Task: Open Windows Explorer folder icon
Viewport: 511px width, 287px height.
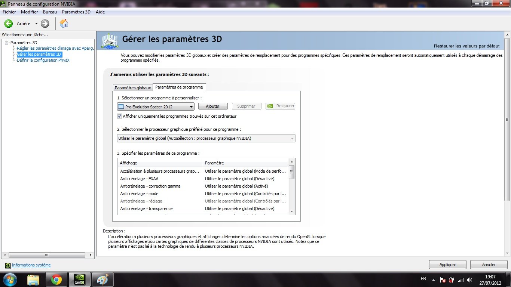Action: pyautogui.click(x=33, y=279)
